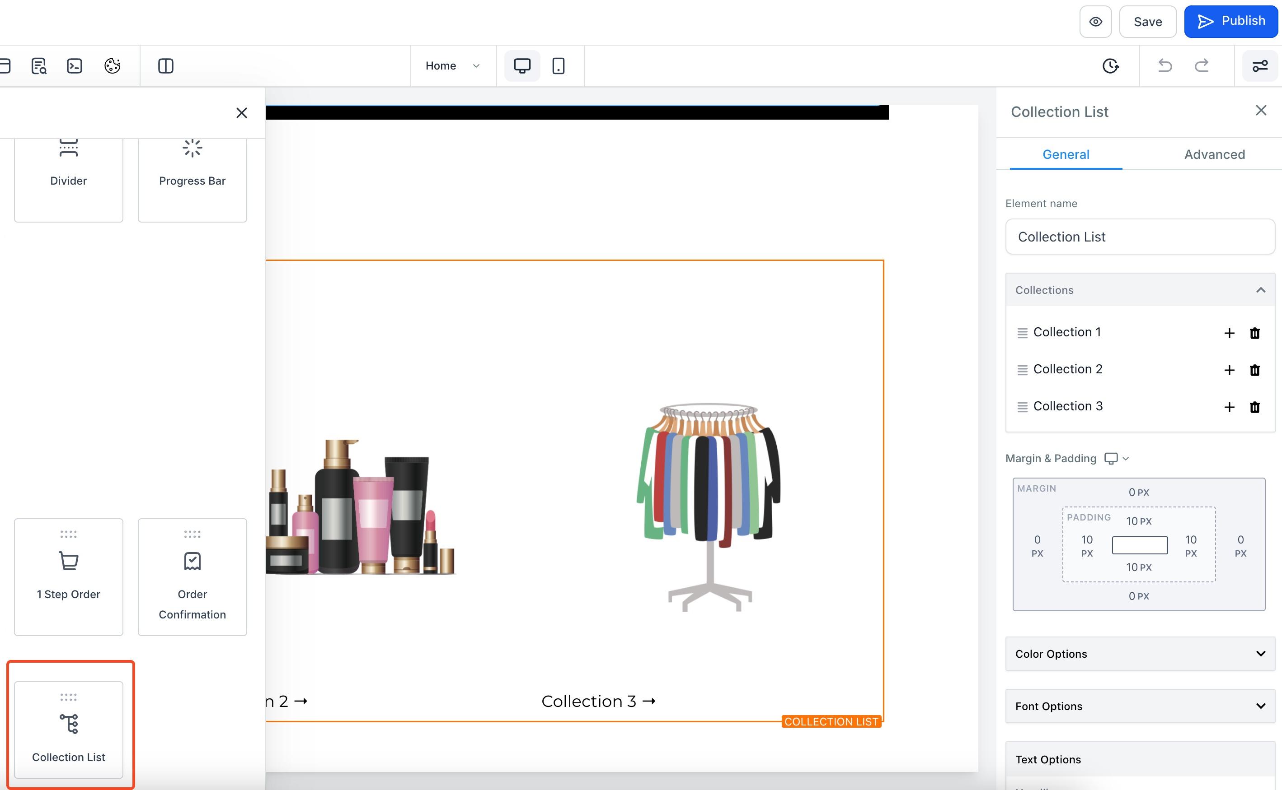
Task: Toggle the split layout panel icon
Action: 166,66
